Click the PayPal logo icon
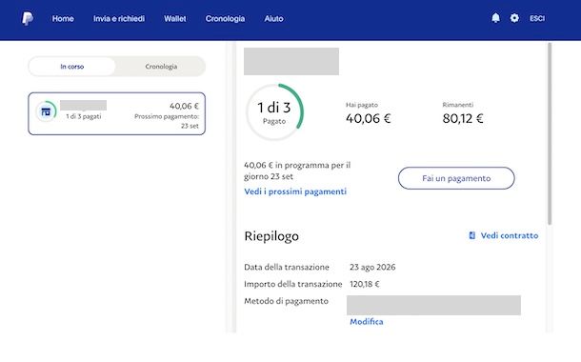Screen dimensions: 581x362 (28, 18)
